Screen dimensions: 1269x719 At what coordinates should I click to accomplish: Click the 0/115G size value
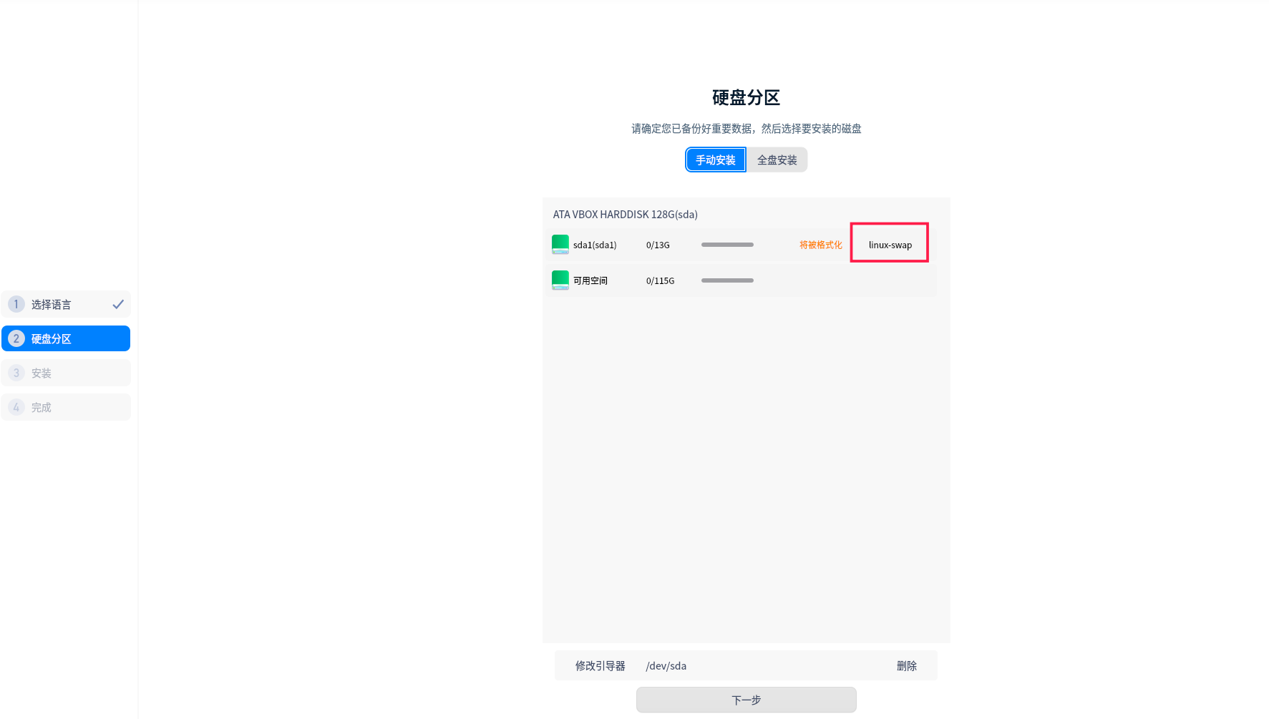[x=660, y=280]
